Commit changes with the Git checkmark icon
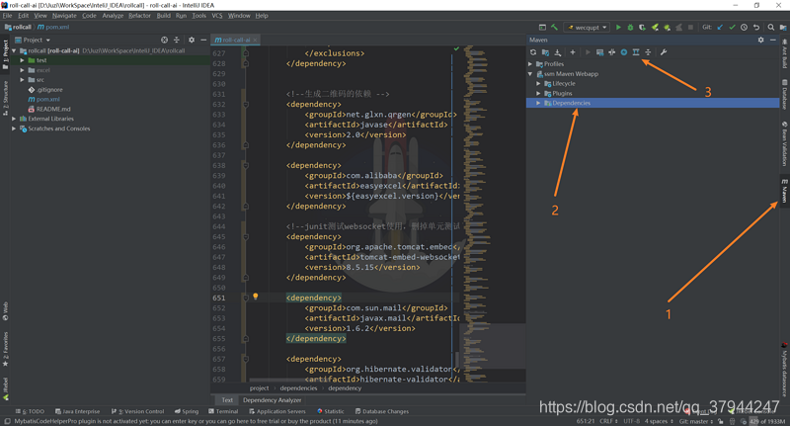Viewport: 790px width, 426px height. 732,28
